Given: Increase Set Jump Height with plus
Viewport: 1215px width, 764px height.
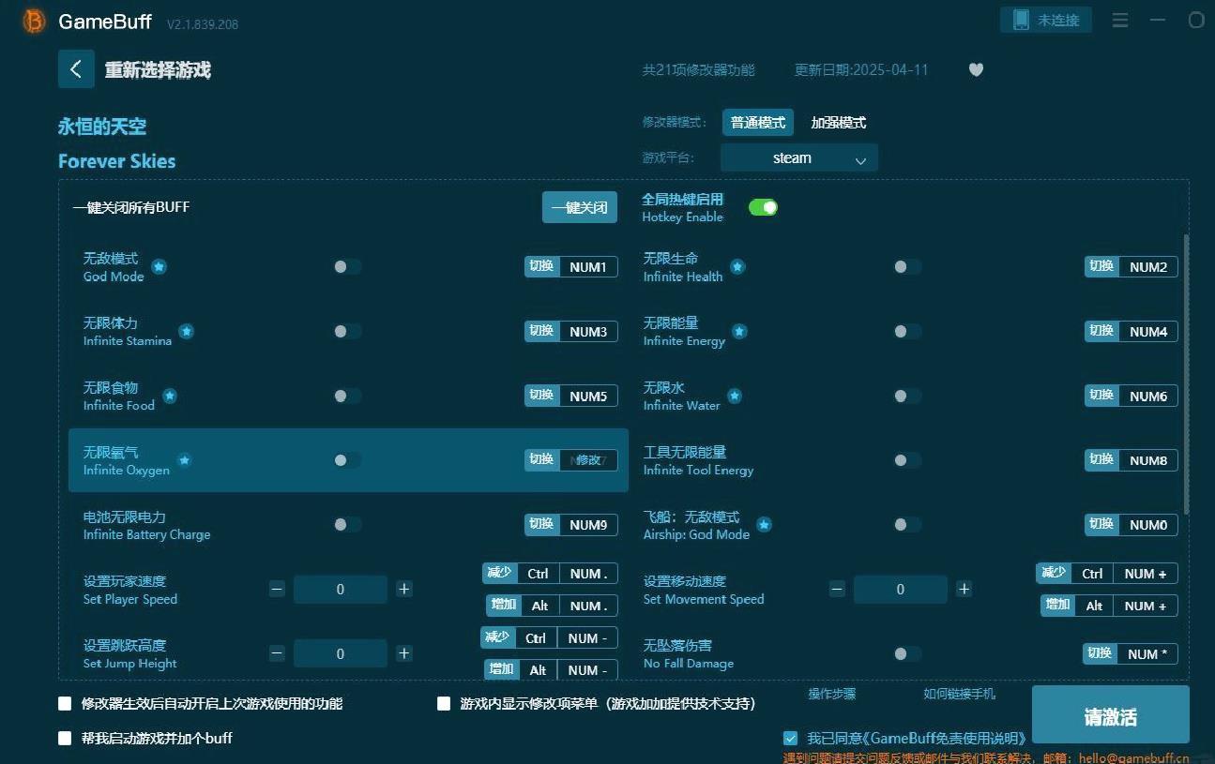Looking at the screenshot, I should tap(404, 653).
